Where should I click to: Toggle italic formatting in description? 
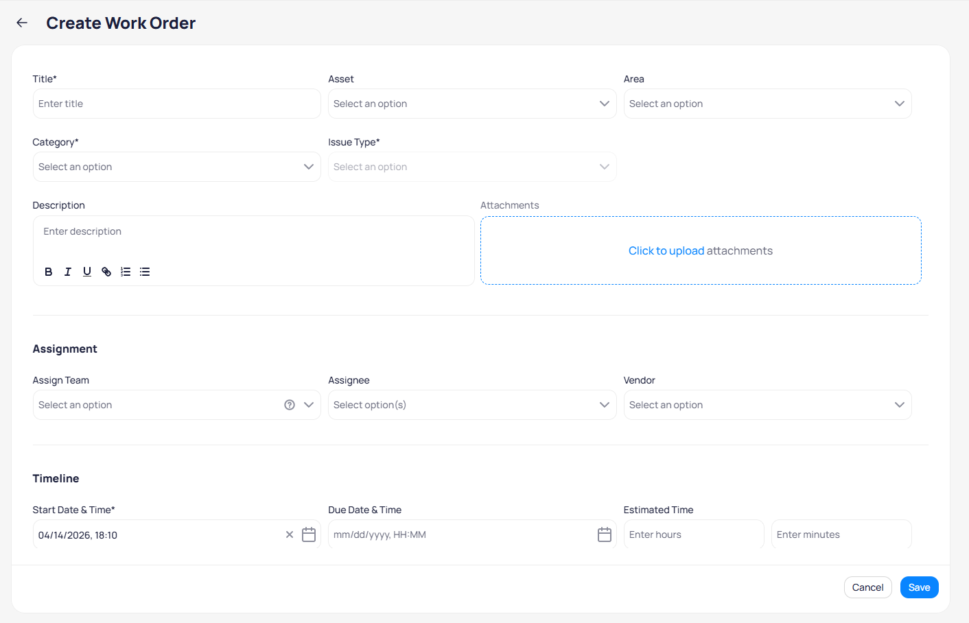[68, 272]
